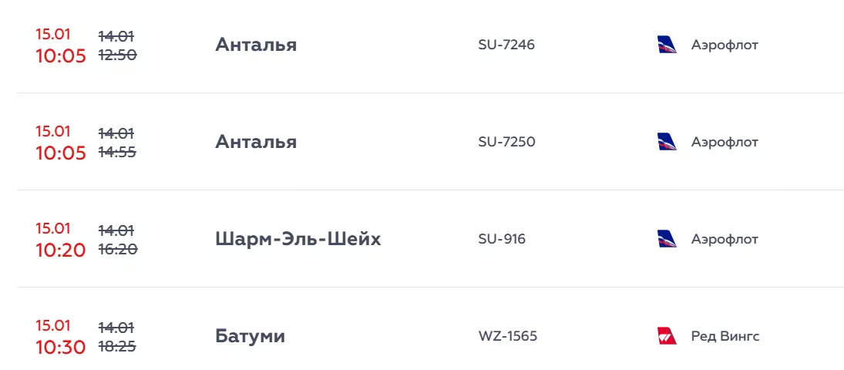The image size is (844, 370).
Task: Open the Анталья destination for flight SU-7246
Action: [x=256, y=45]
